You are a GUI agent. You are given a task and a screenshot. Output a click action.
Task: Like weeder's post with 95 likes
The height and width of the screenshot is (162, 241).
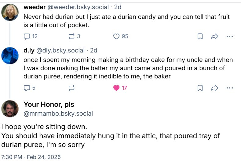116,36
